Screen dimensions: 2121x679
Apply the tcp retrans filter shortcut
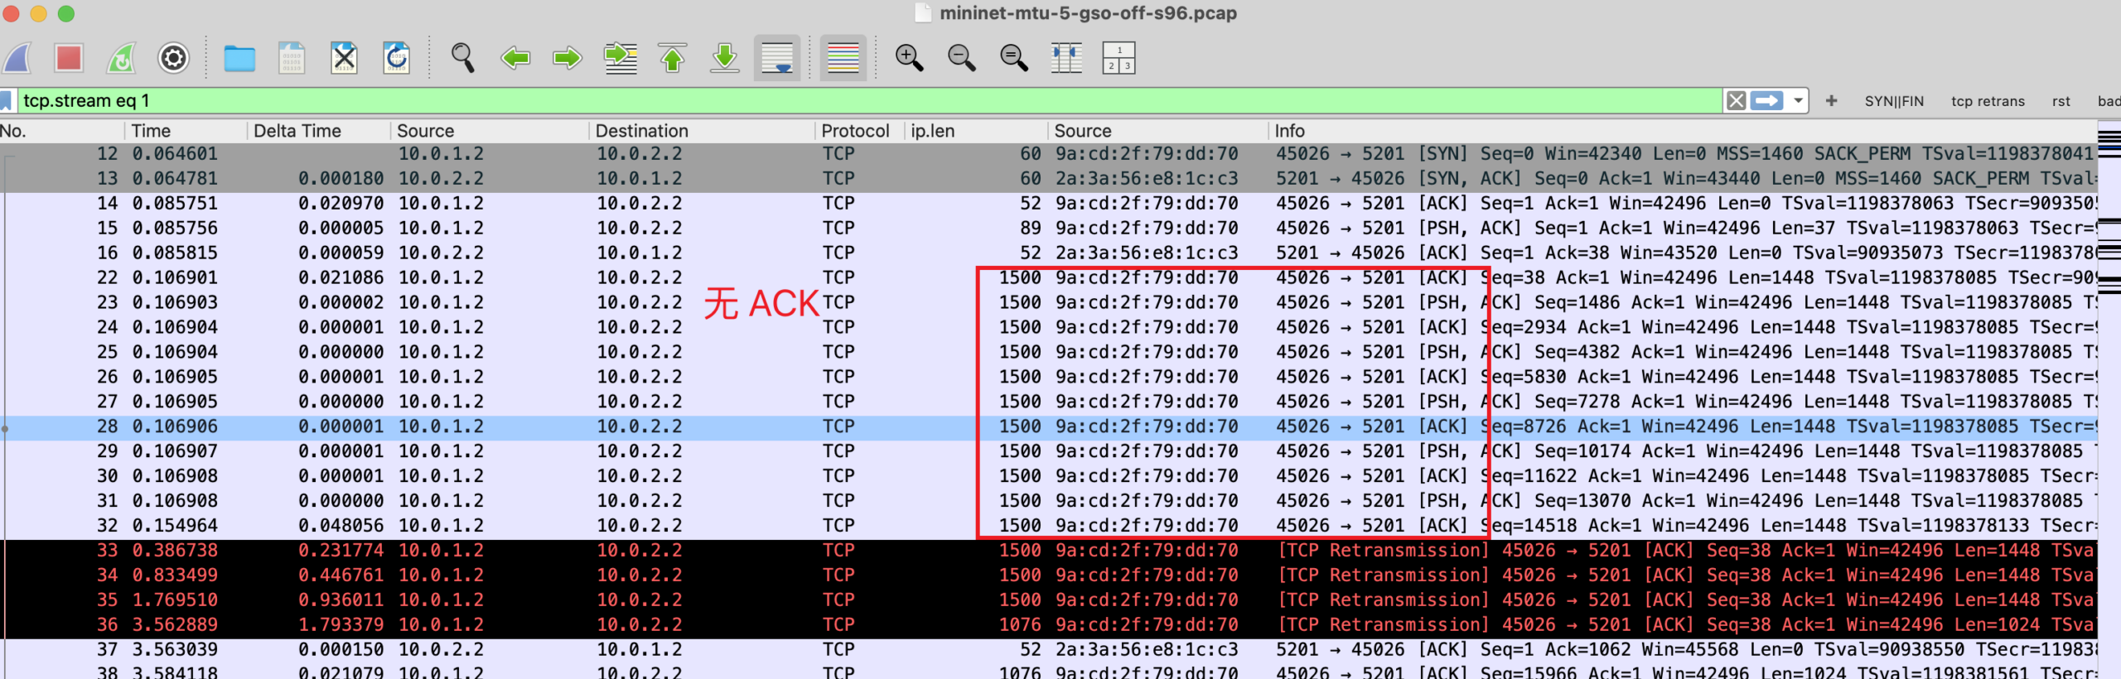pyautogui.click(x=1988, y=101)
